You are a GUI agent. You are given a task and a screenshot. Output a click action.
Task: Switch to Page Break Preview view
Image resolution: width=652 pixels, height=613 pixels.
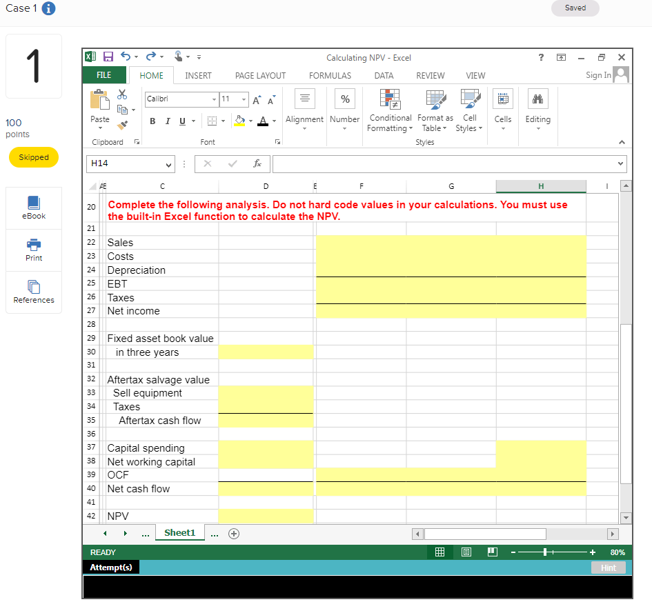tap(492, 552)
